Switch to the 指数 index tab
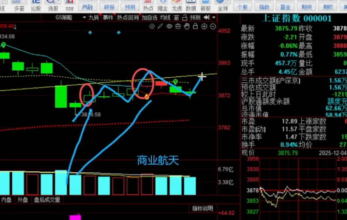Screen dimensions: 347x220 [264, 7]
